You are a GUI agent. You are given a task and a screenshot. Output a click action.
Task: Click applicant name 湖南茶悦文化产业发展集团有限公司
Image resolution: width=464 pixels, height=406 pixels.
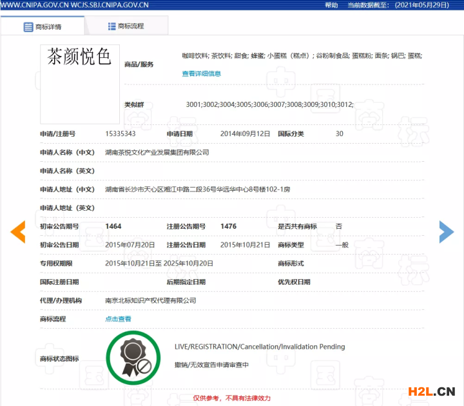point(157,153)
